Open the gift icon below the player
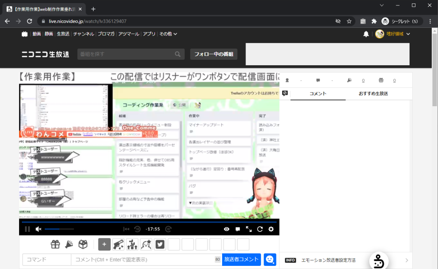The image size is (438, 269). [x=55, y=244]
